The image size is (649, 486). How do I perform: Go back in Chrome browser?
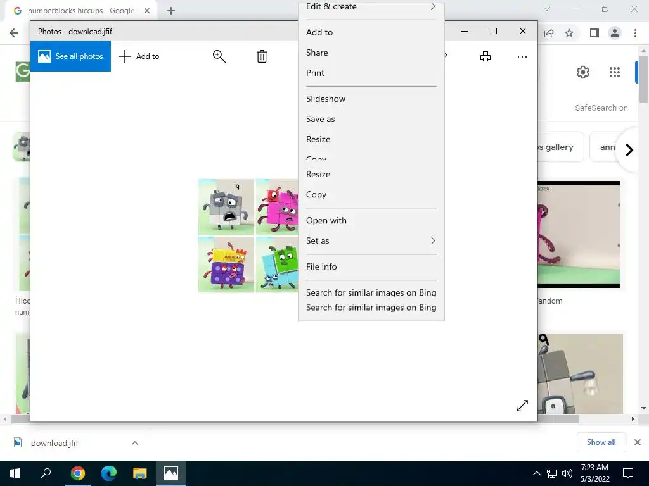click(14, 33)
